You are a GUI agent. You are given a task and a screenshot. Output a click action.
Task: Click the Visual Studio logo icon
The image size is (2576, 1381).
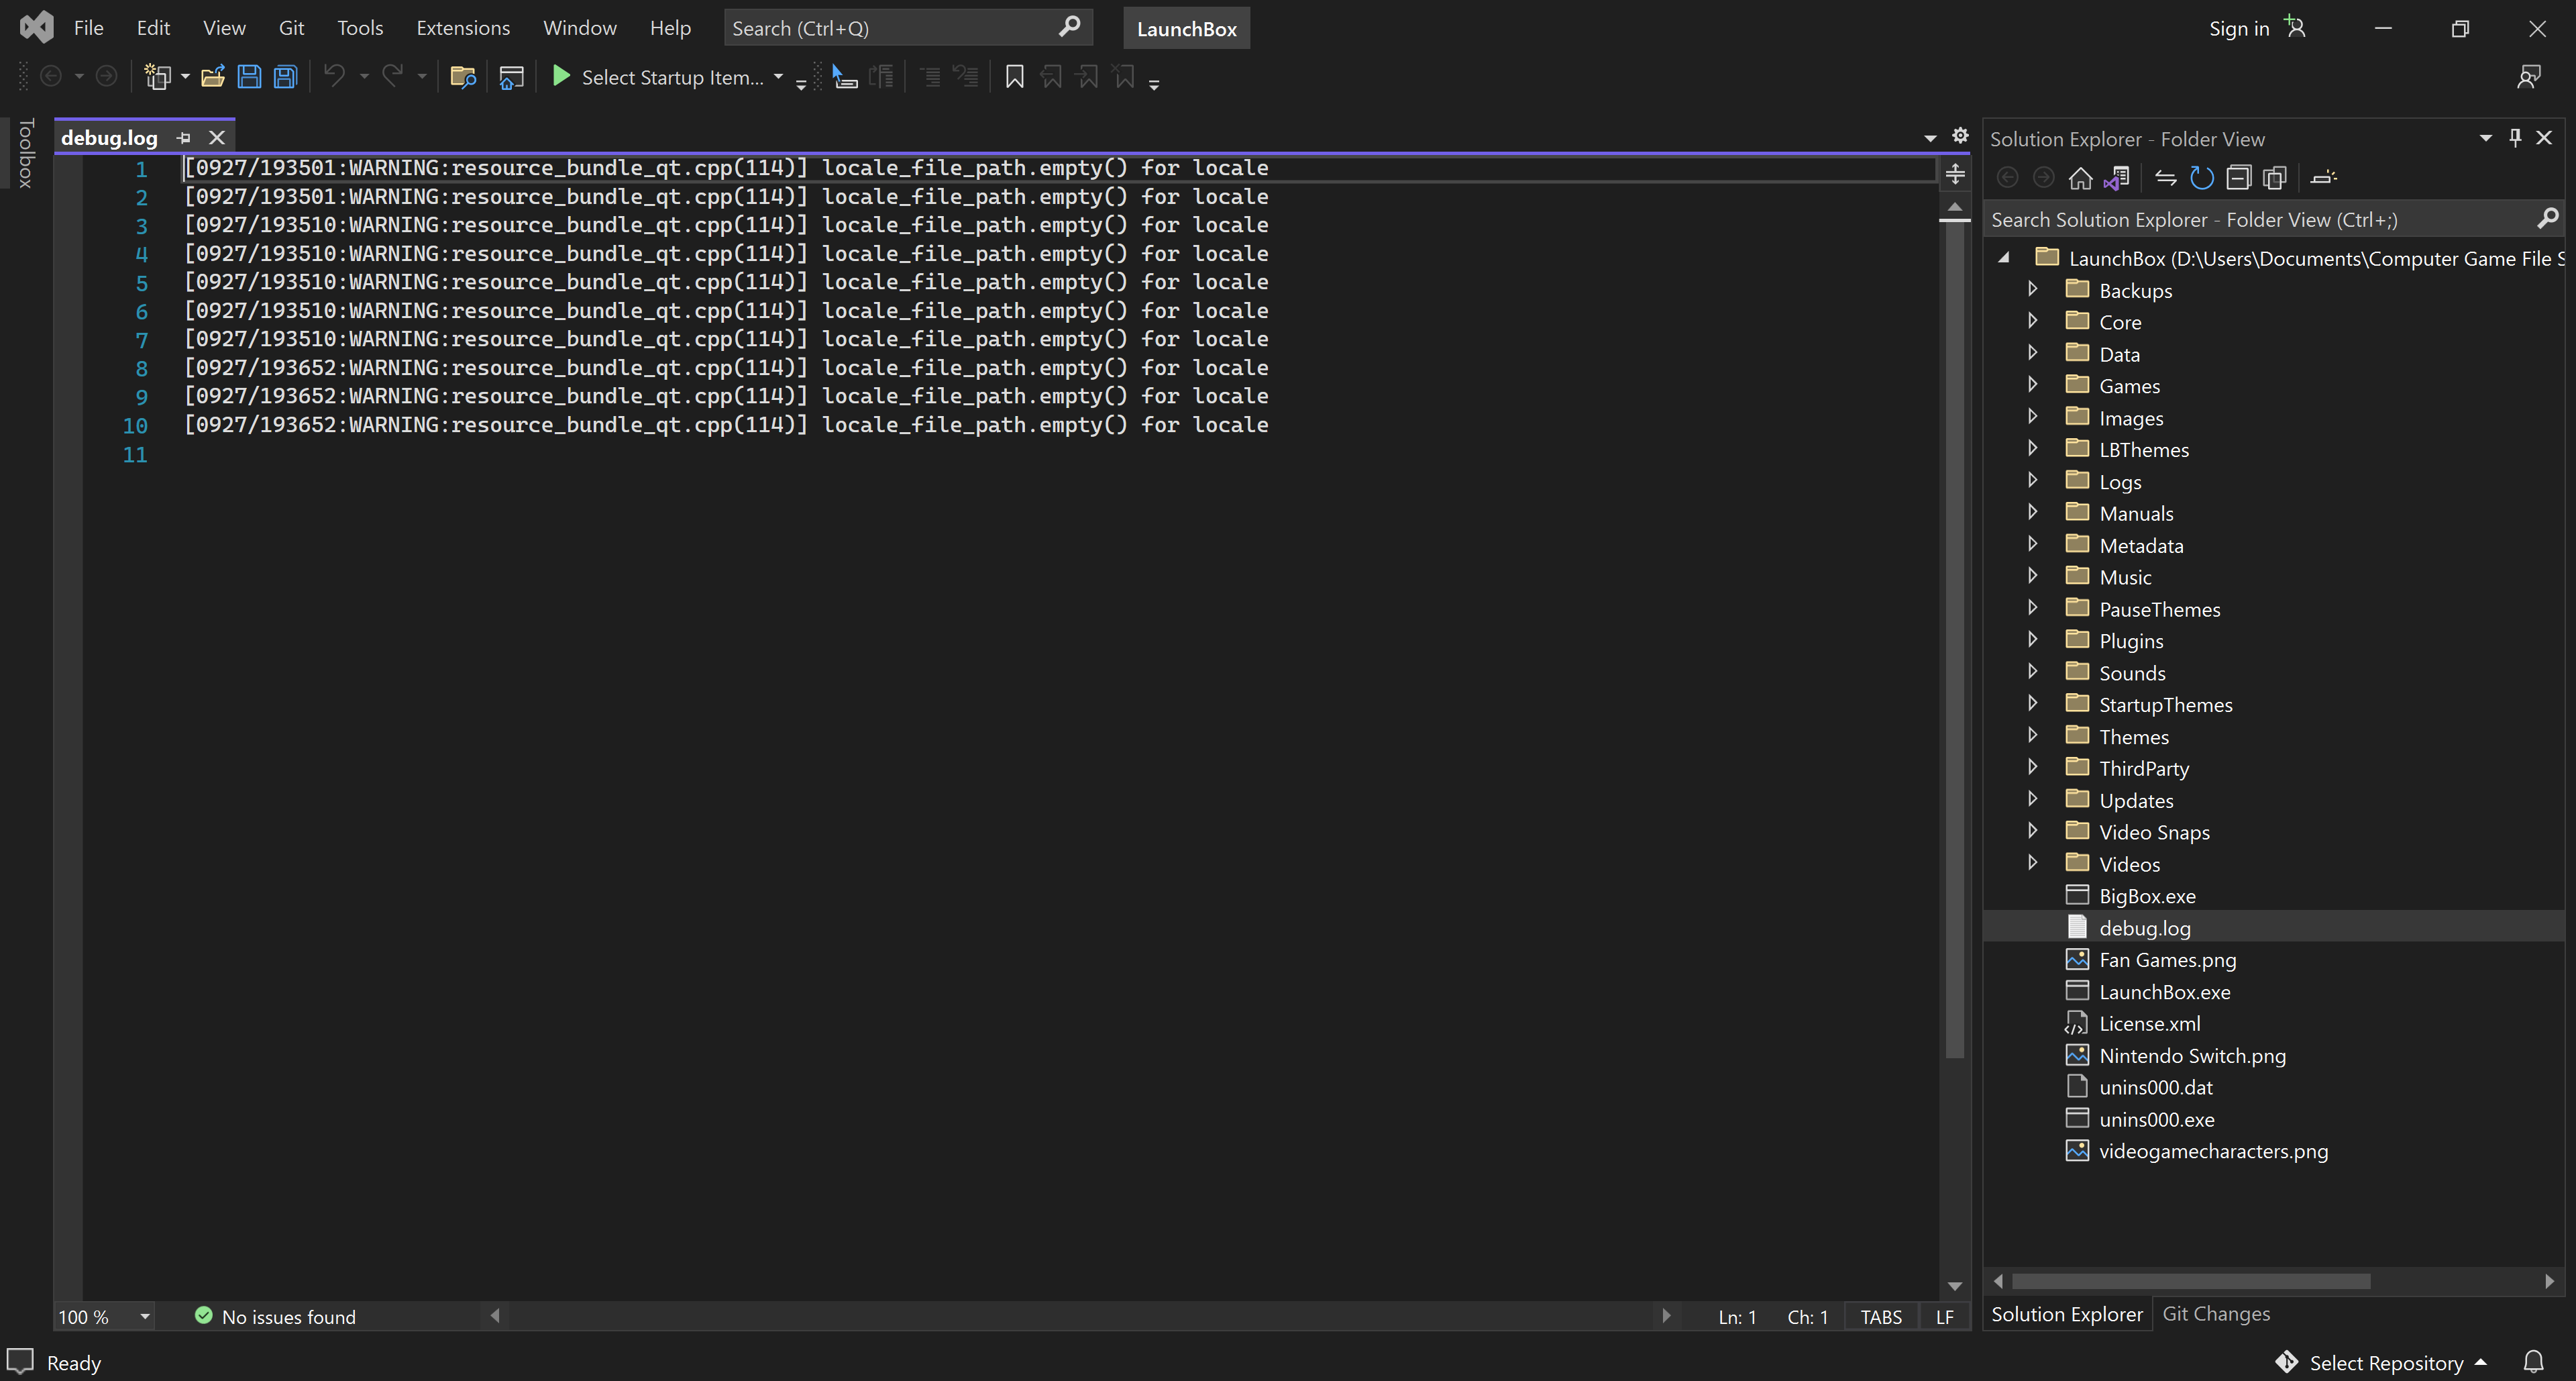[36, 27]
